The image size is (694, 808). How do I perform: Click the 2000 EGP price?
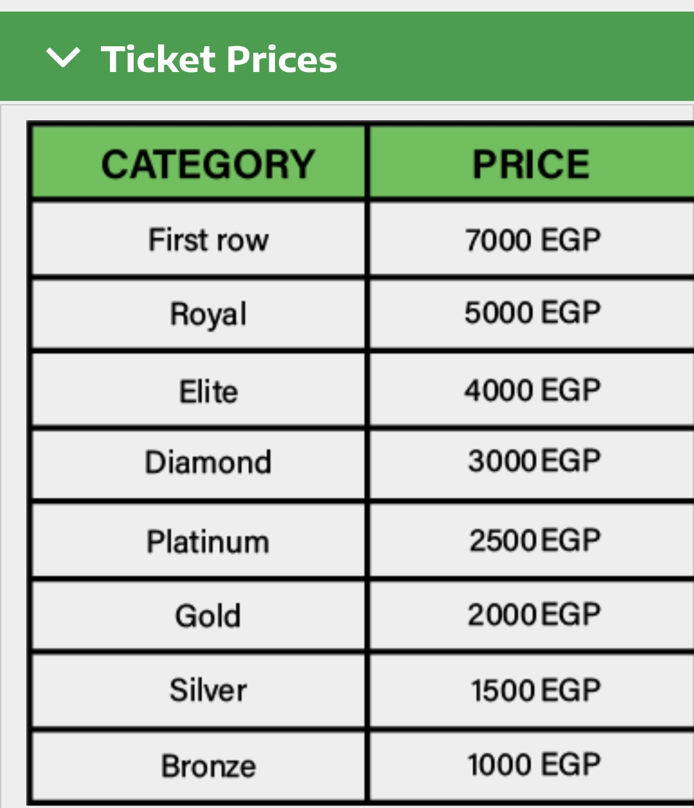(533, 615)
